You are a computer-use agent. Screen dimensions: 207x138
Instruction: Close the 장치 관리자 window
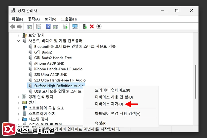[191, 11]
